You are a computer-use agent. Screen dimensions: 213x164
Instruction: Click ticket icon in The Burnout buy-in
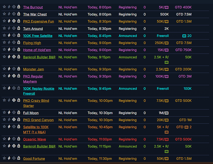click(167, 8)
